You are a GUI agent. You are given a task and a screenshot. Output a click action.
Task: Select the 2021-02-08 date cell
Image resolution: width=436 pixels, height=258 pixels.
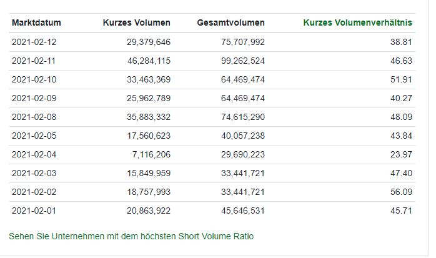pos(34,117)
